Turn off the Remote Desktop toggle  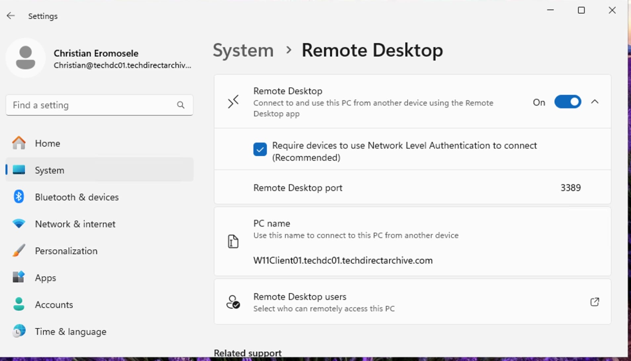point(567,102)
